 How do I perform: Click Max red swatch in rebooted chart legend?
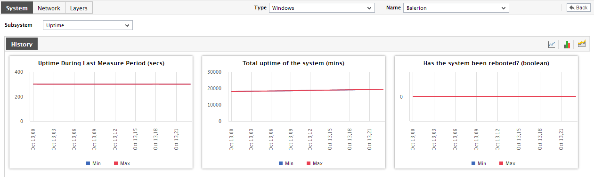(x=501, y=163)
